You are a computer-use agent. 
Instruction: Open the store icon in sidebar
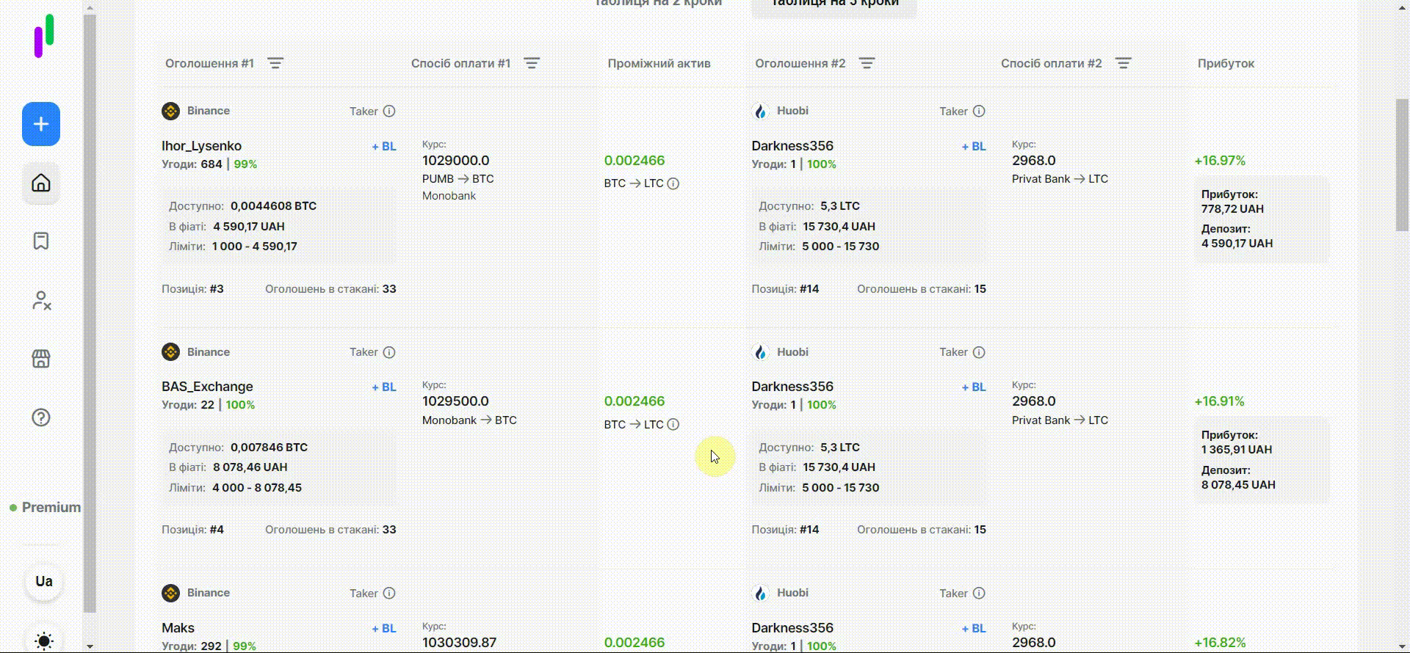coord(41,359)
